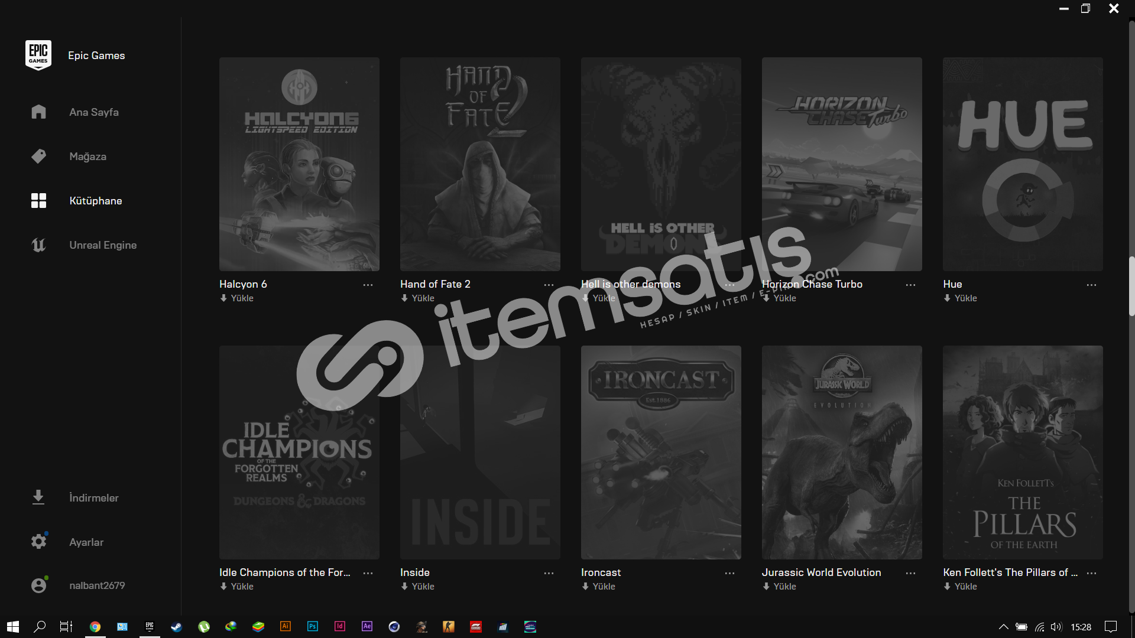Open the Unreal Engine section
Image resolution: width=1135 pixels, height=638 pixels.
tap(103, 245)
